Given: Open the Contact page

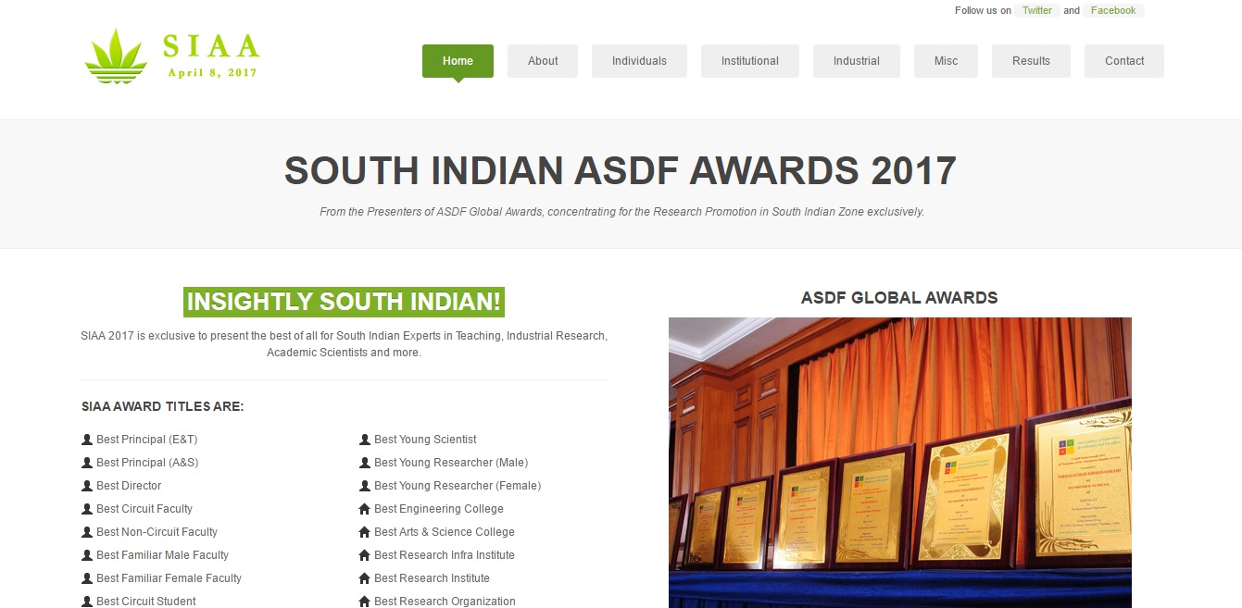Looking at the screenshot, I should point(1124,61).
